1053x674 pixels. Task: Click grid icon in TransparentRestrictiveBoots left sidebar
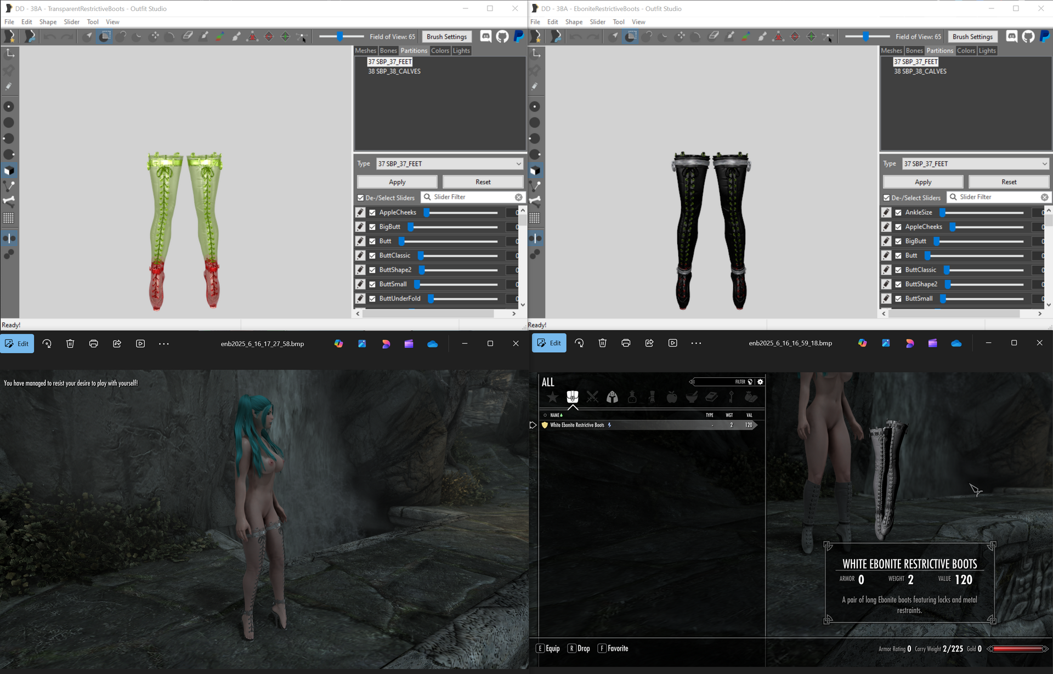[9, 218]
